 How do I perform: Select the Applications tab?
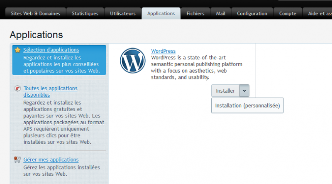(161, 14)
